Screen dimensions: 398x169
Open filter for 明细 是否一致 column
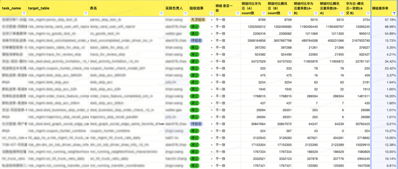click(x=238, y=14)
